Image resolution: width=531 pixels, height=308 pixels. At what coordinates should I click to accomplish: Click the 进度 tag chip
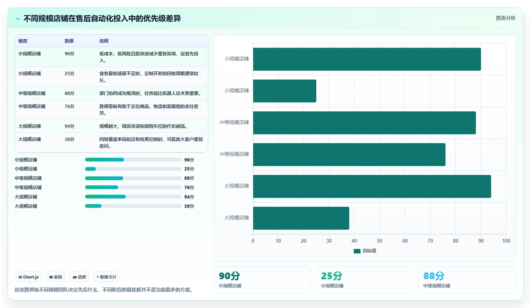[x=79, y=277]
